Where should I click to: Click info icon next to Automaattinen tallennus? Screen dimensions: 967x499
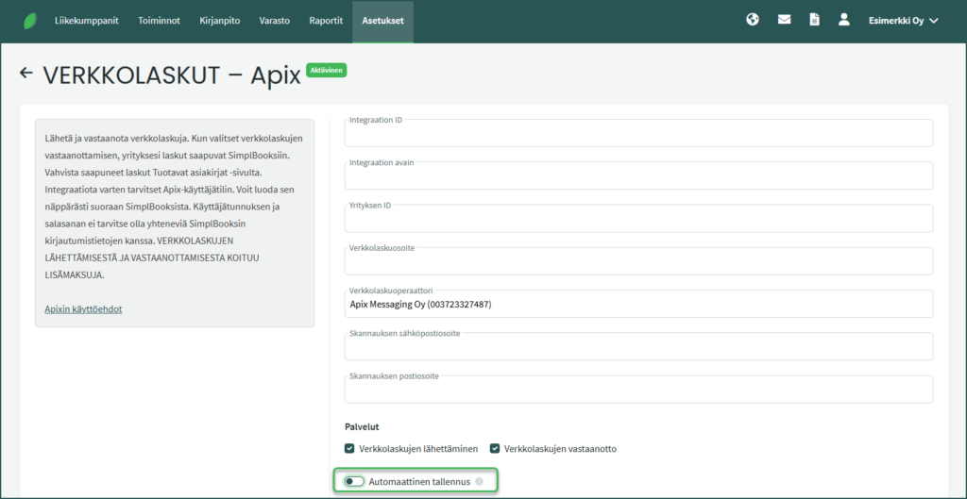[480, 482]
